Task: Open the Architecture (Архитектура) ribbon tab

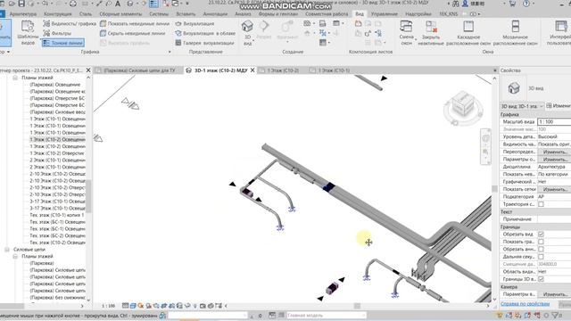Action: pyautogui.click(x=23, y=14)
